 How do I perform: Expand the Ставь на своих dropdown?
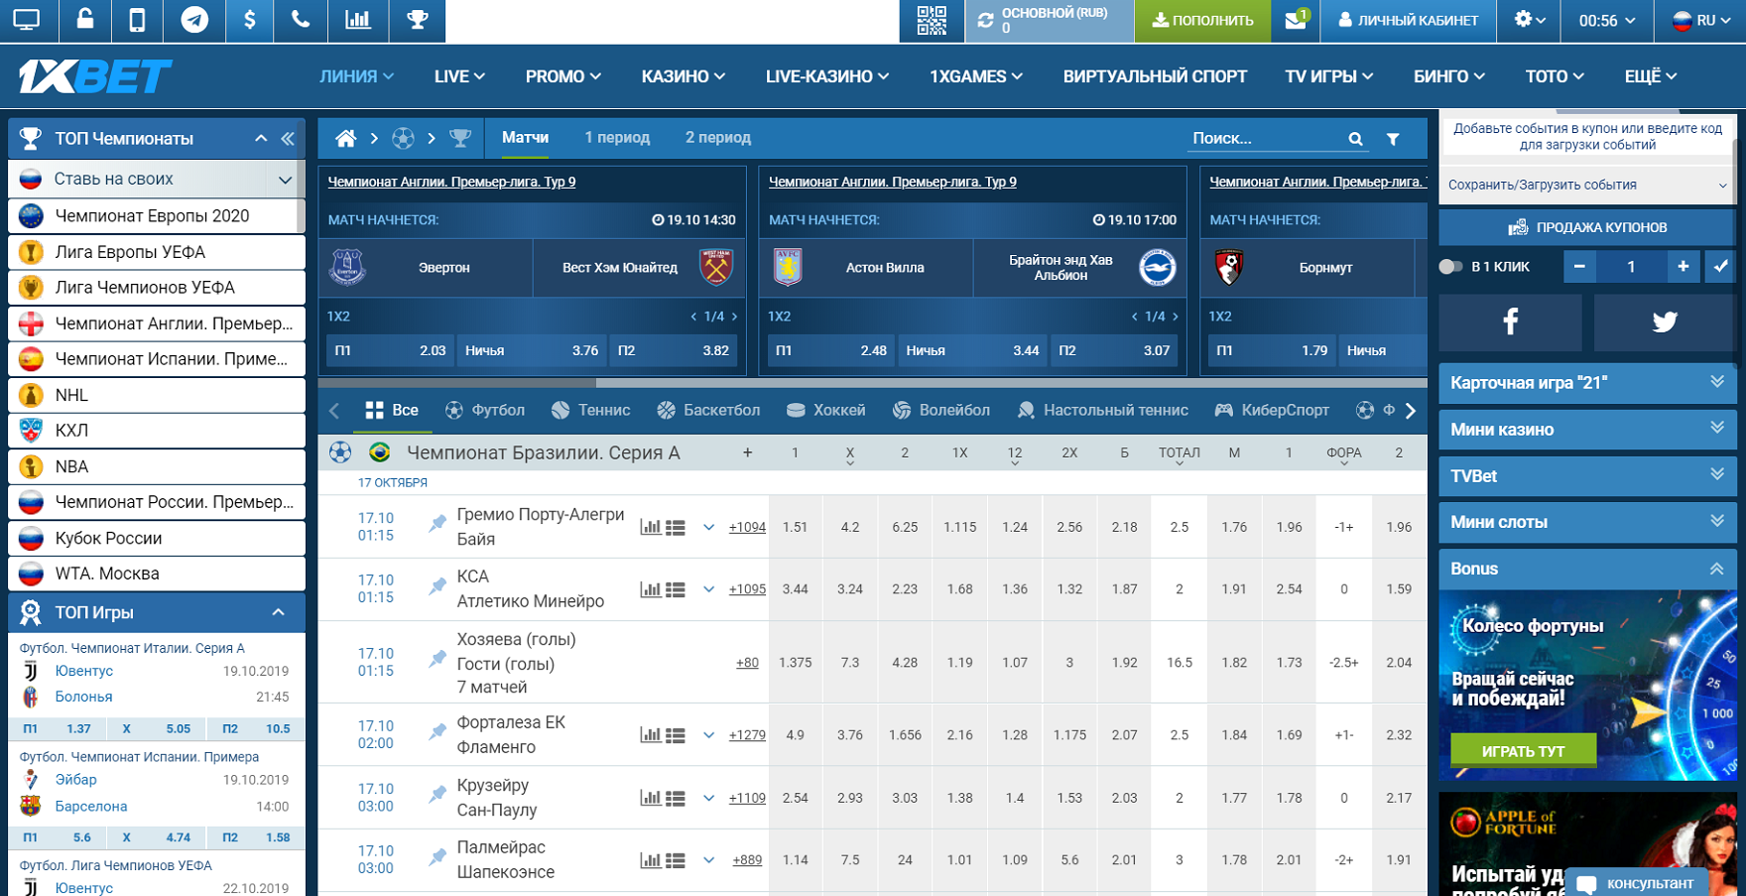point(285,180)
